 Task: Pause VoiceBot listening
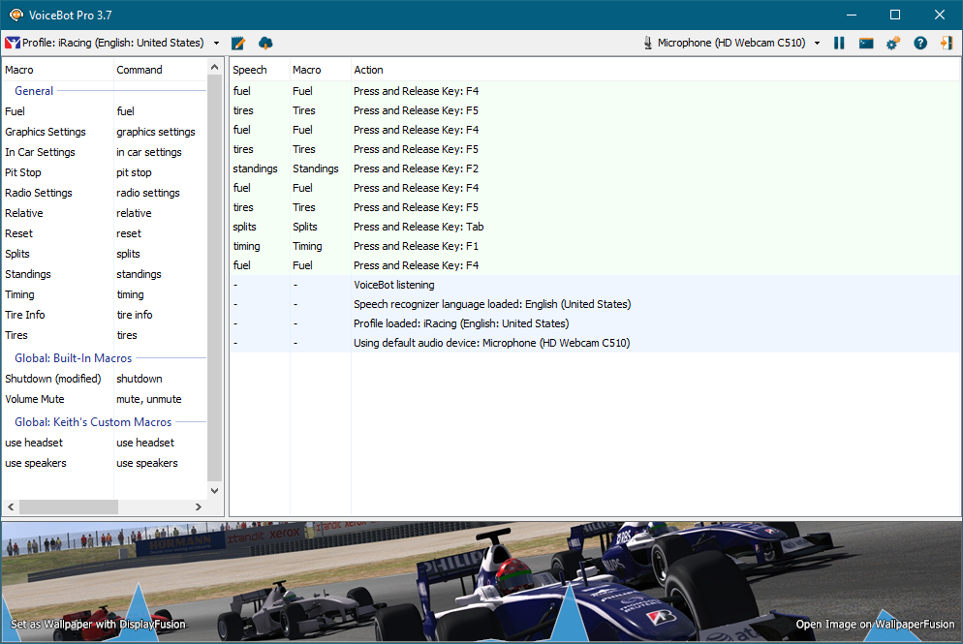pyautogui.click(x=839, y=44)
